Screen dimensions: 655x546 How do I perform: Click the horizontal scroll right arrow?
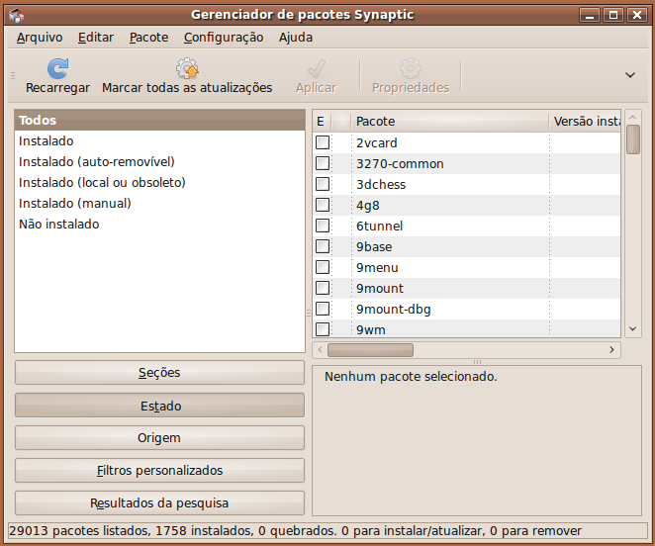coord(612,350)
